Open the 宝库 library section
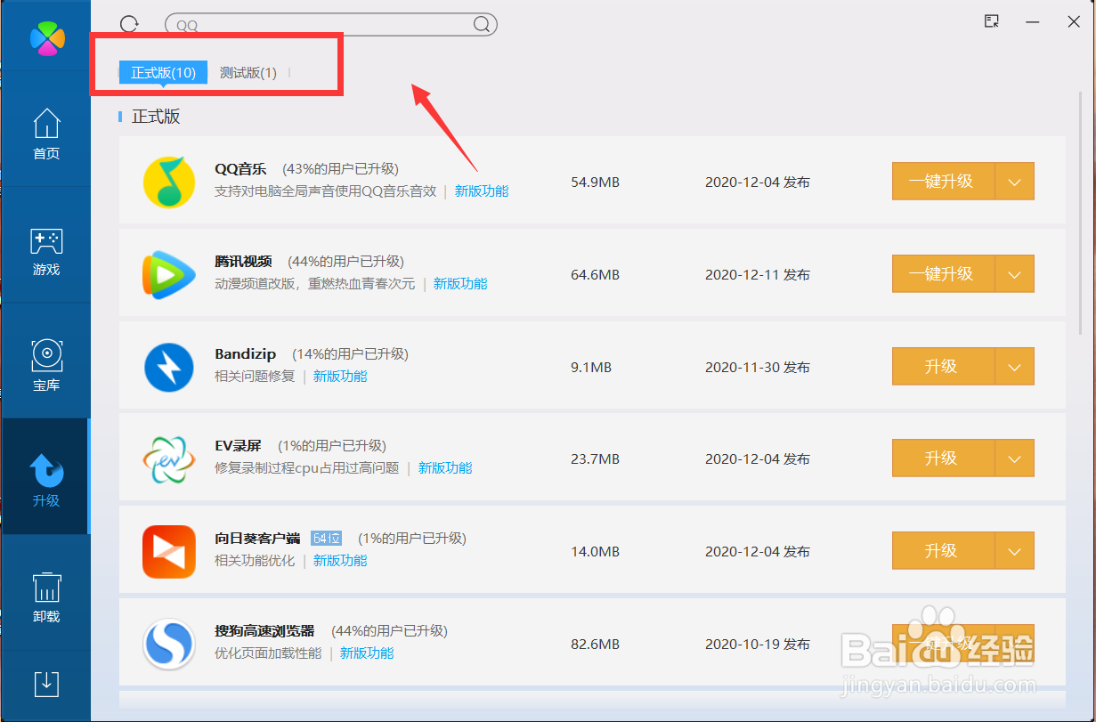1096x722 pixels. click(x=45, y=361)
